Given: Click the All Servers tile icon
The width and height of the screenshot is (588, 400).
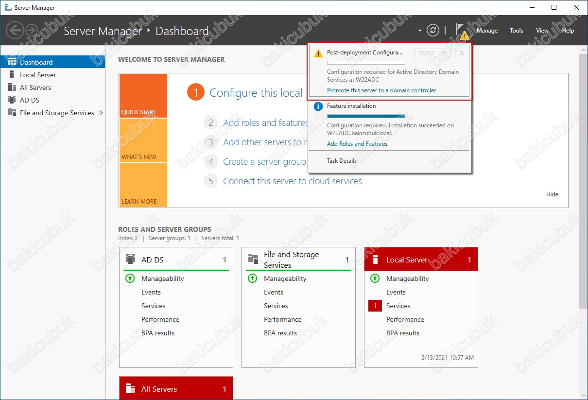Looking at the screenshot, I should pyautogui.click(x=130, y=389).
